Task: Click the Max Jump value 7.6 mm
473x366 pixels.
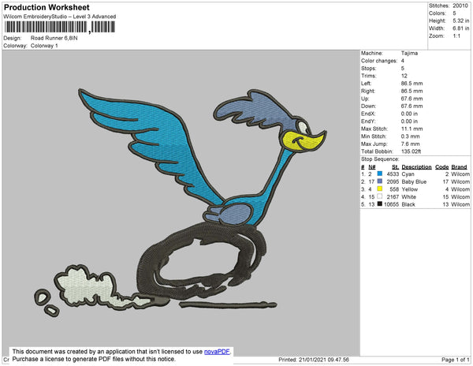Action: point(410,144)
